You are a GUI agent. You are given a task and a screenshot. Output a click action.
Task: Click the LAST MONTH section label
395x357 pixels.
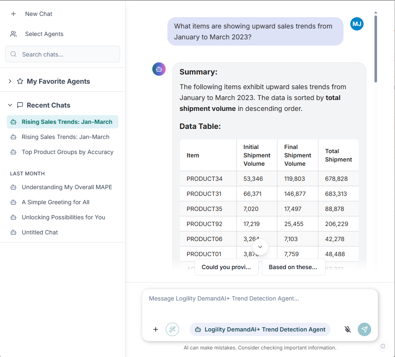pos(28,174)
